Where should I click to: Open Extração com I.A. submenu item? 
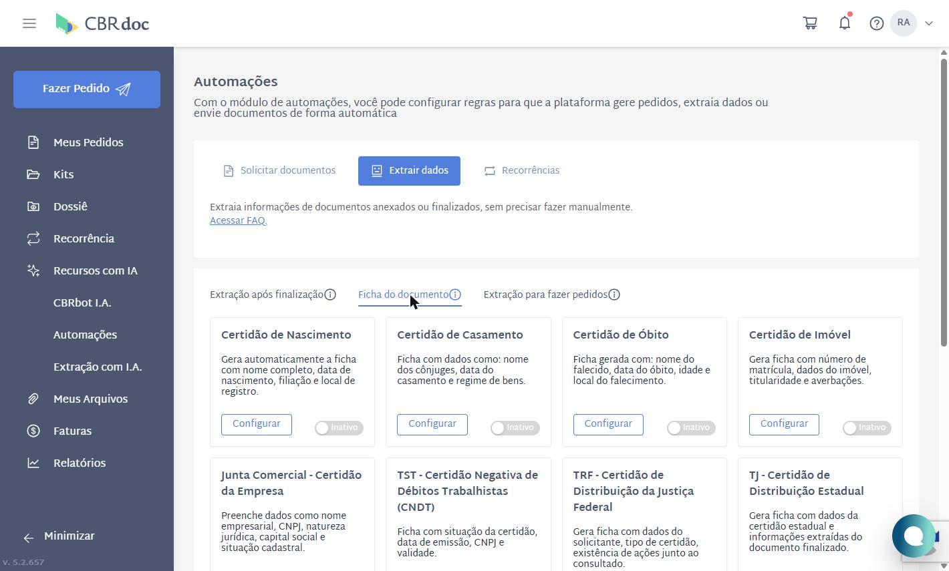coord(98,367)
